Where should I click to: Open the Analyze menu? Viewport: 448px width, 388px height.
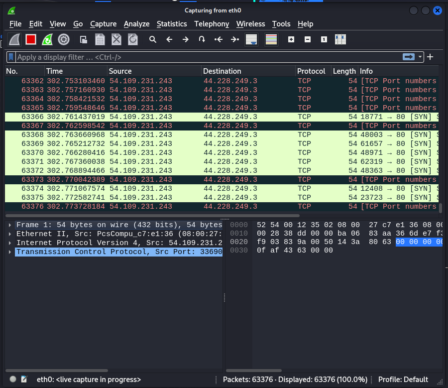tap(136, 24)
